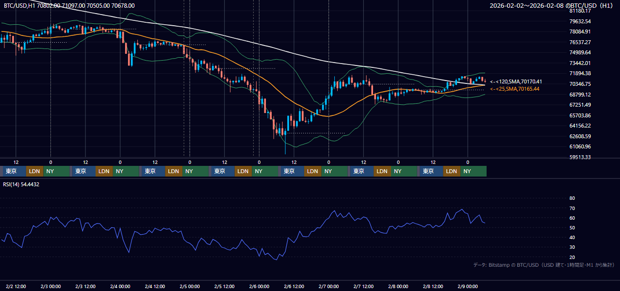The width and height of the screenshot is (620, 291).
Task: Click the 2/5 12:00 date label
Action: coord(225,287)
